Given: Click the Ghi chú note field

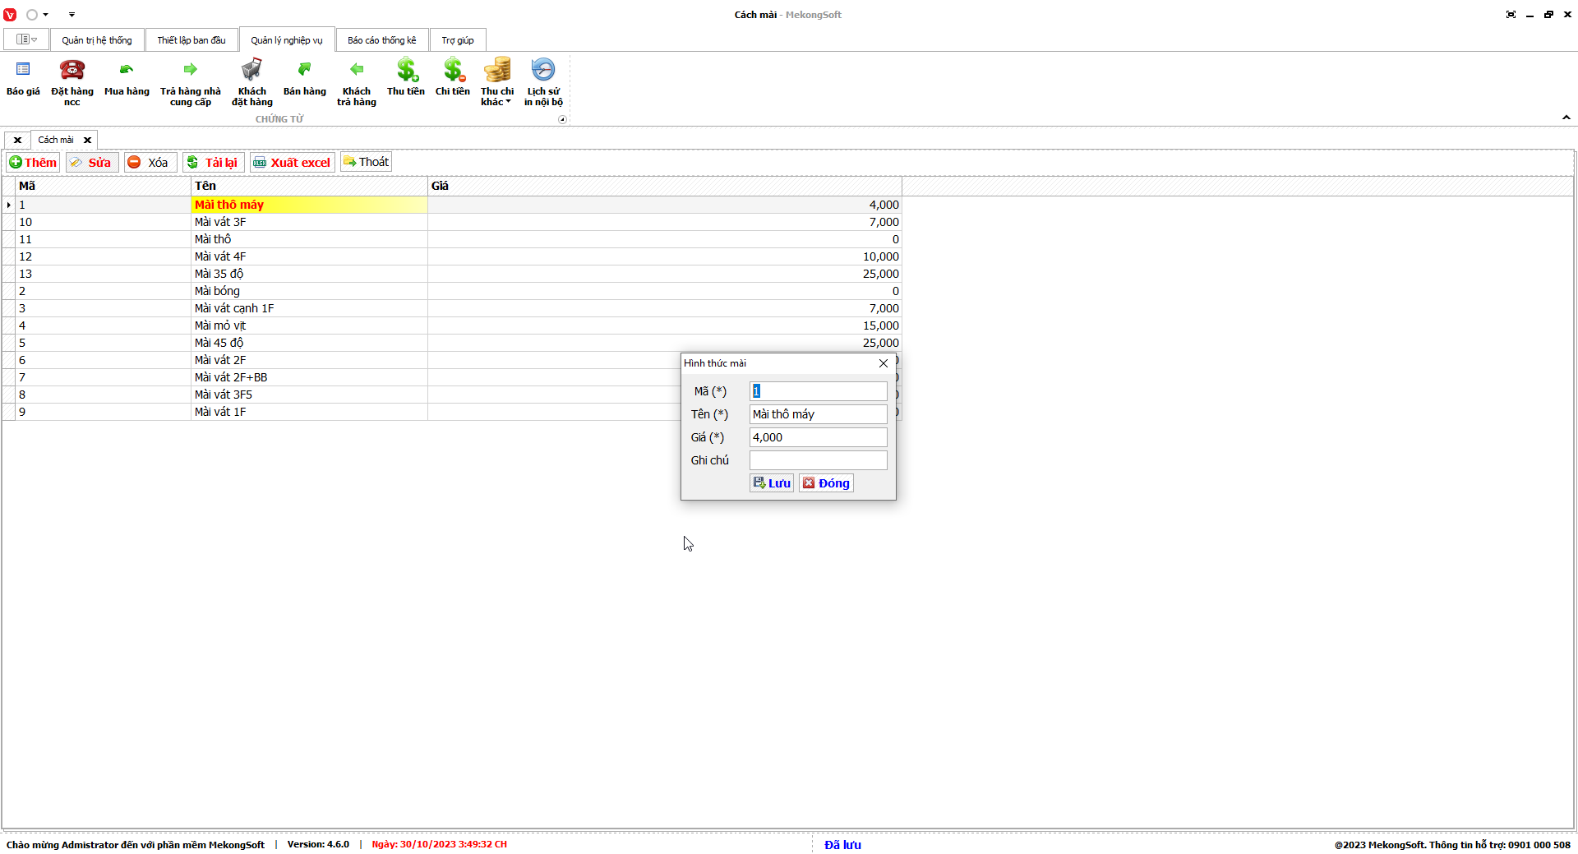Looking at the screenshot, I should 819,460.
